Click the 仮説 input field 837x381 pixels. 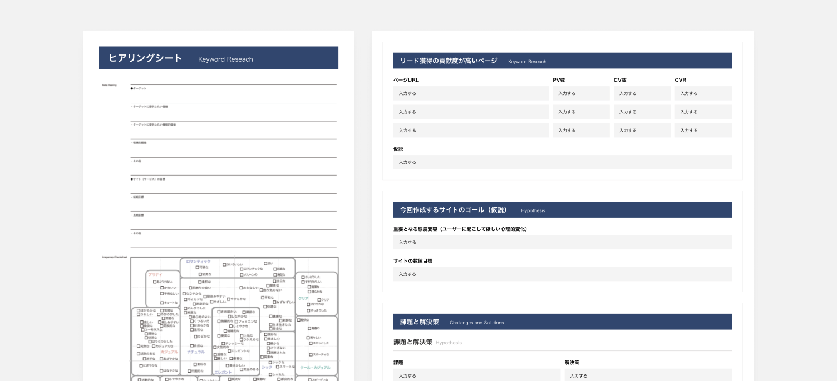coord(562,162)
